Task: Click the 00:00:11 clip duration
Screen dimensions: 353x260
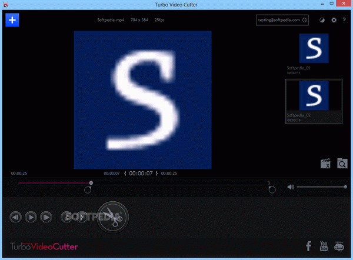Action: [294, 73]
